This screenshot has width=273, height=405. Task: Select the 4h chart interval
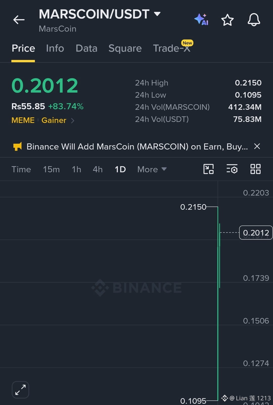(98, 169)
